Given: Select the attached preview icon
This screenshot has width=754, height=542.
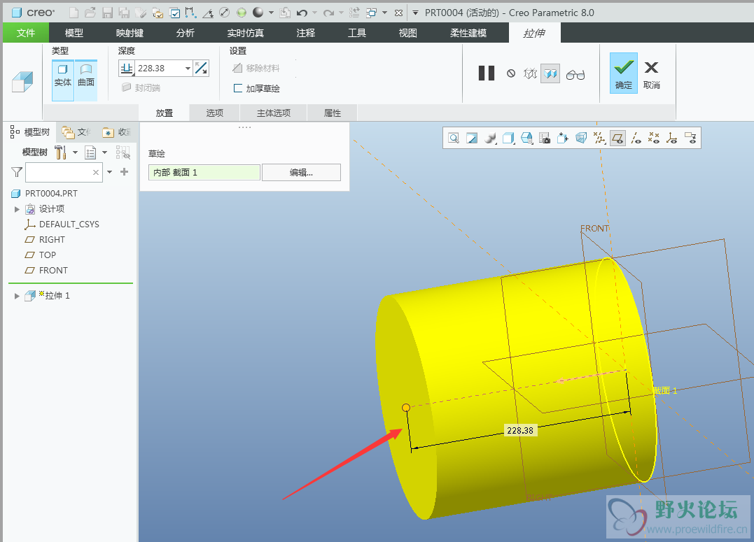Looking at the screenshot, I should [550, 73].
